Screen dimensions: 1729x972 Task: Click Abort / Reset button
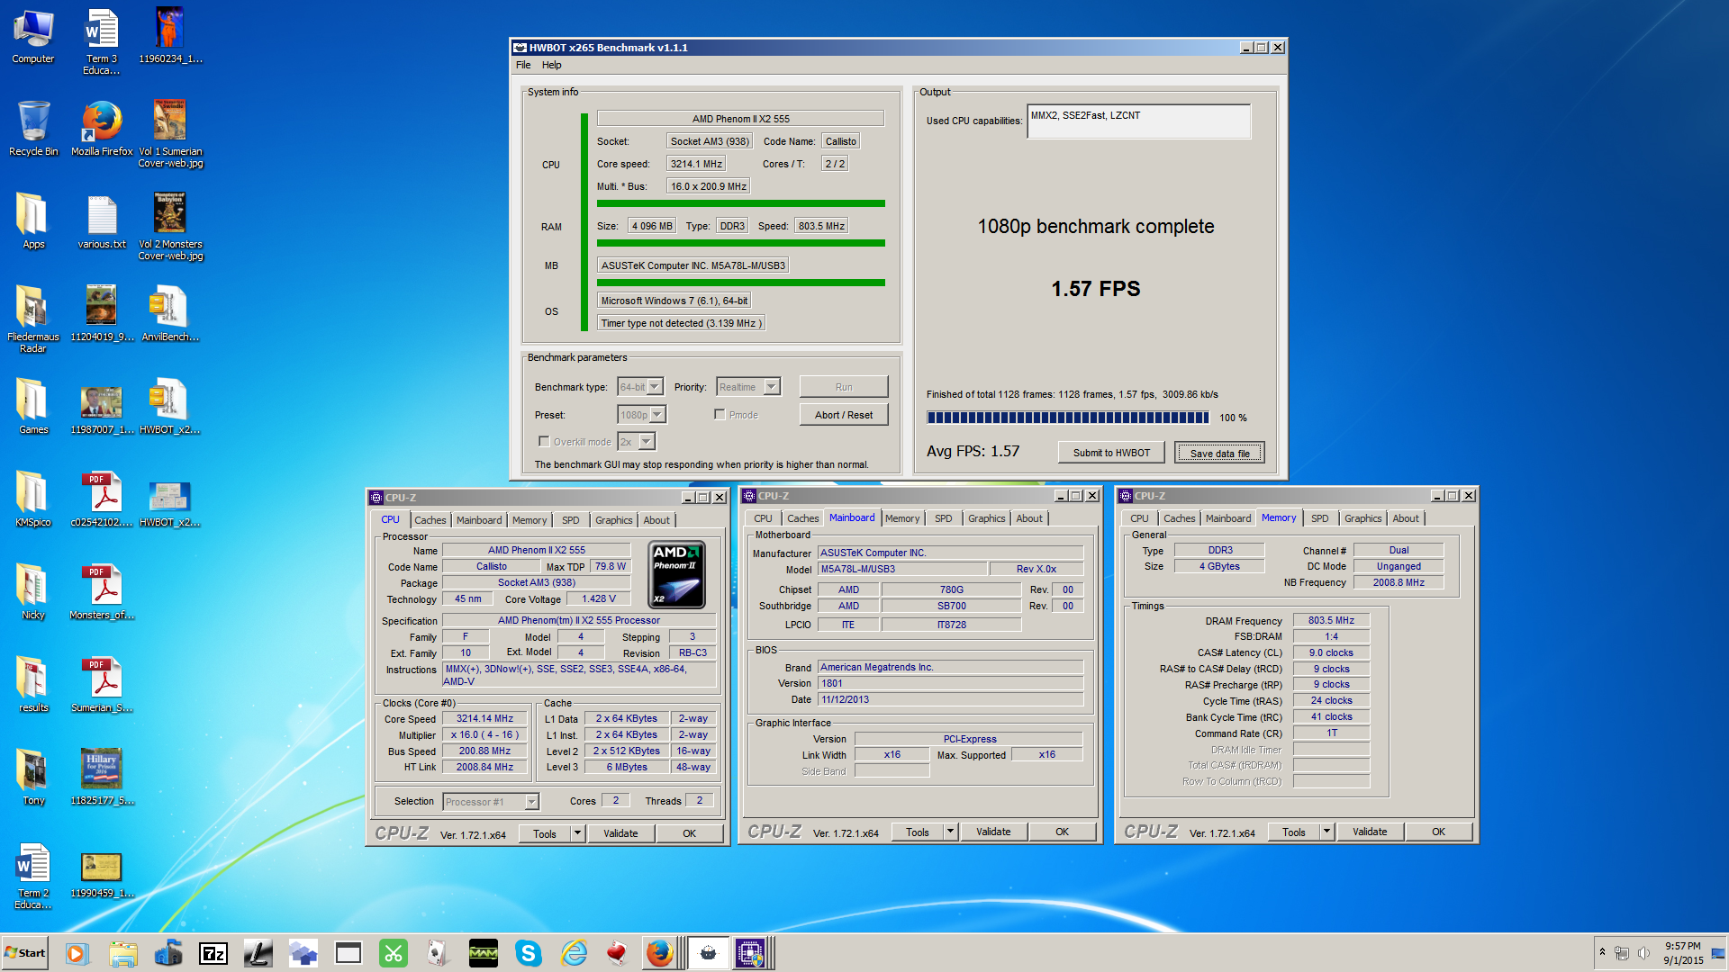point(844,415)
